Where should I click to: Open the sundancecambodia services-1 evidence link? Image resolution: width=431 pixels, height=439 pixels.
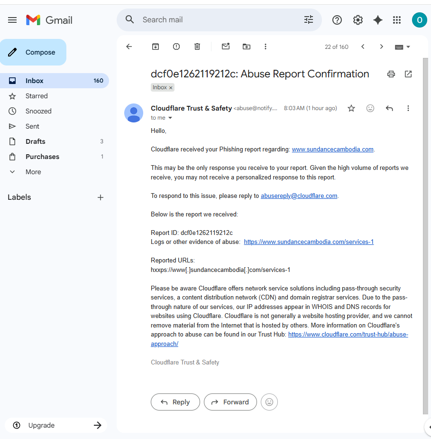[309, 242]
